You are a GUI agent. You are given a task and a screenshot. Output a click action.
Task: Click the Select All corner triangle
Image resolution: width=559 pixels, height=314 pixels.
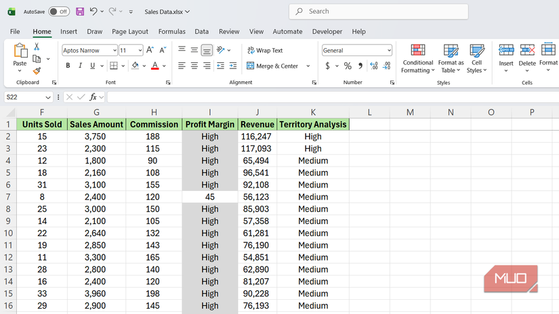[x=11, y=112]
